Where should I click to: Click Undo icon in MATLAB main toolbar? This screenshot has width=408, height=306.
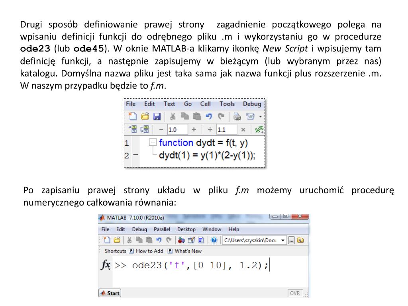(x=159, y=240)
